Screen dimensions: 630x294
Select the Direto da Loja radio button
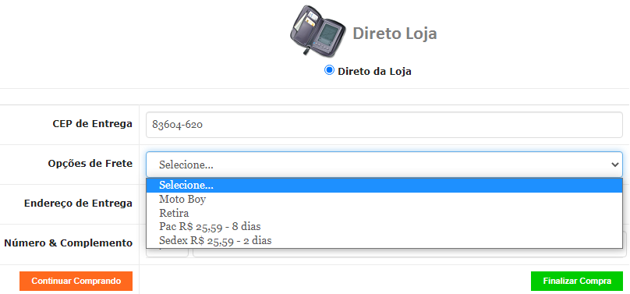(329, 70)
